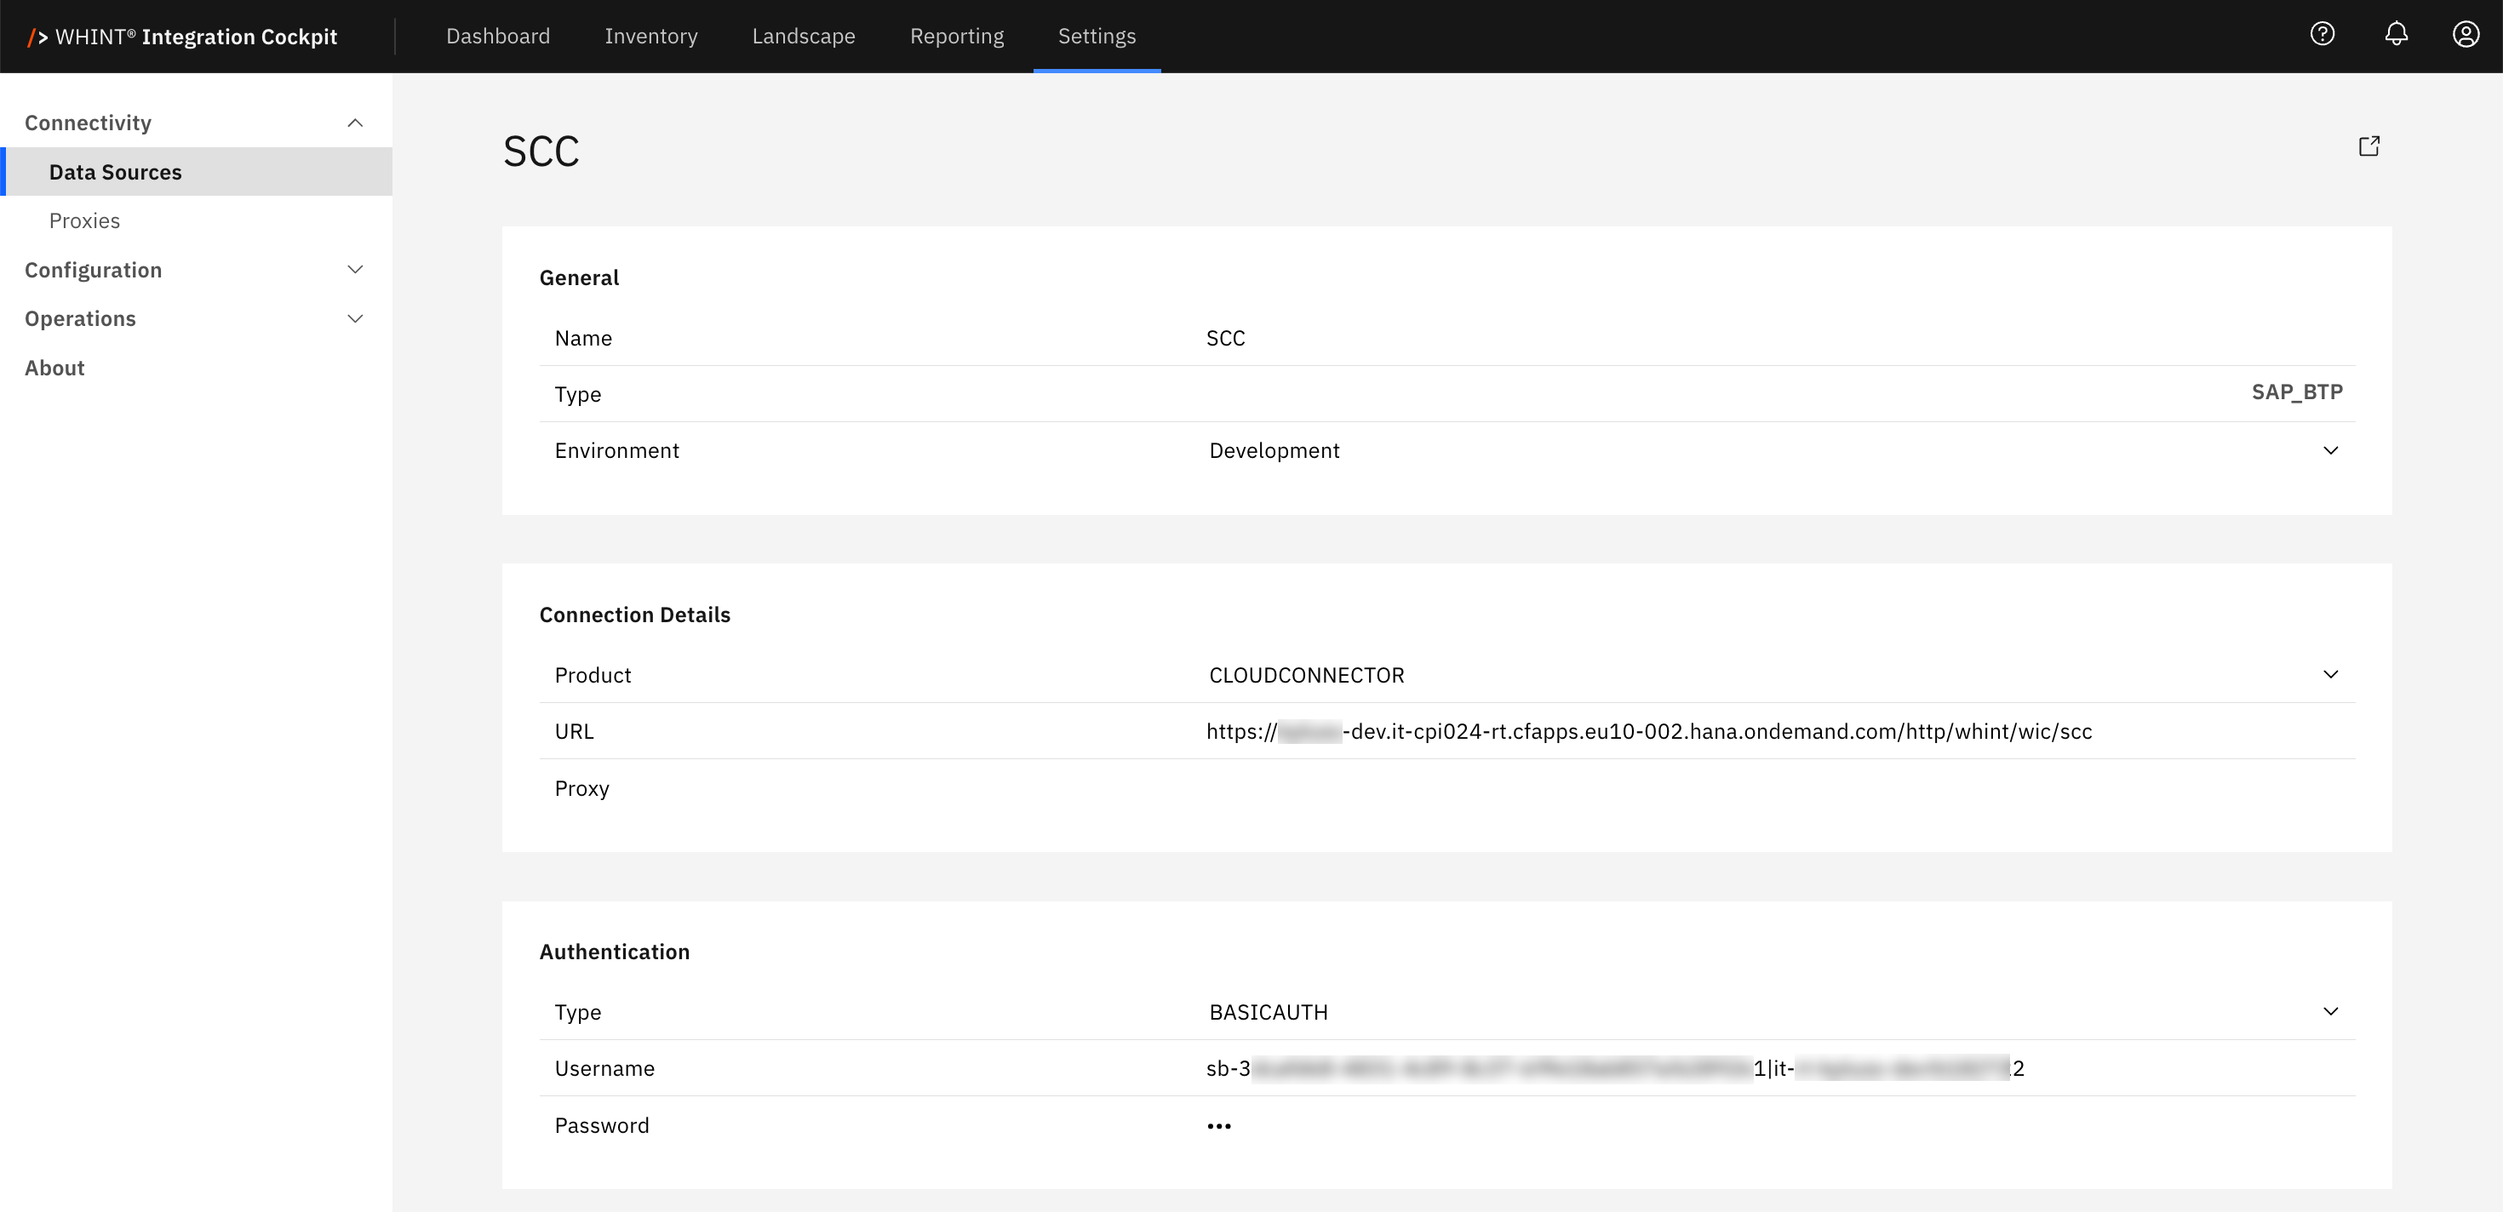Open the notifications bell icon
Image resolution: width=2503 pixels, height=1212 pixels.
[2396, 35]
